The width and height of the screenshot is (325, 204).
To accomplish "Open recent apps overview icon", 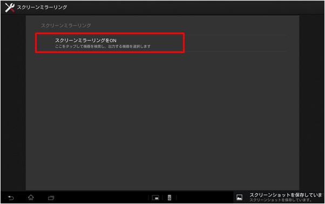I will (x=51, y=198).
